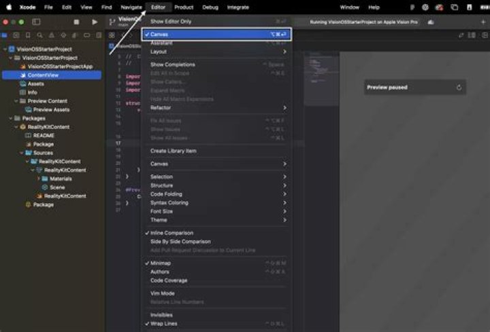490x332 pixels.
Task: Expand the Layout submenu
Action: tap(216, 52)
